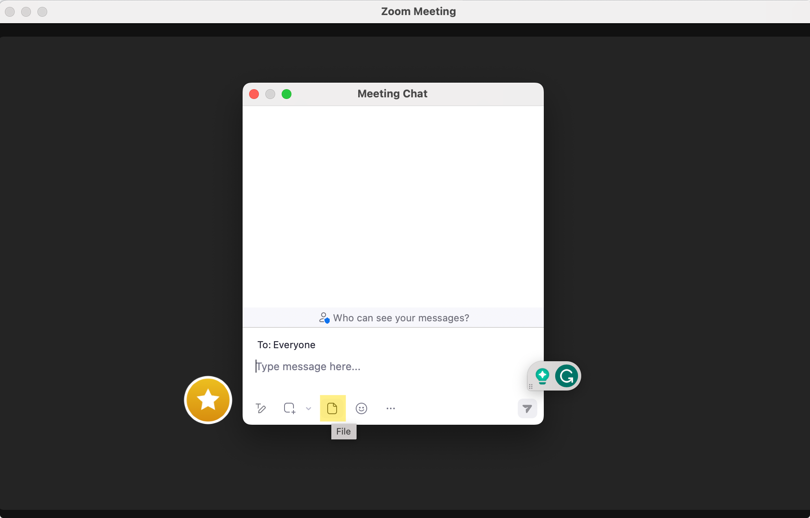Click the Zoom Meeting window title
The width and height of the screenshot is (810, 518).
coord(418,11)
